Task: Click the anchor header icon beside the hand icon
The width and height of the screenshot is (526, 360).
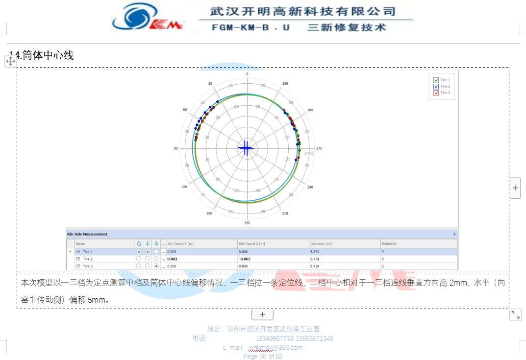Action: pos(147,243)
